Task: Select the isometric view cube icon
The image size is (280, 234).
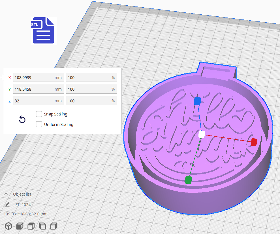Action: click(8, 226)
